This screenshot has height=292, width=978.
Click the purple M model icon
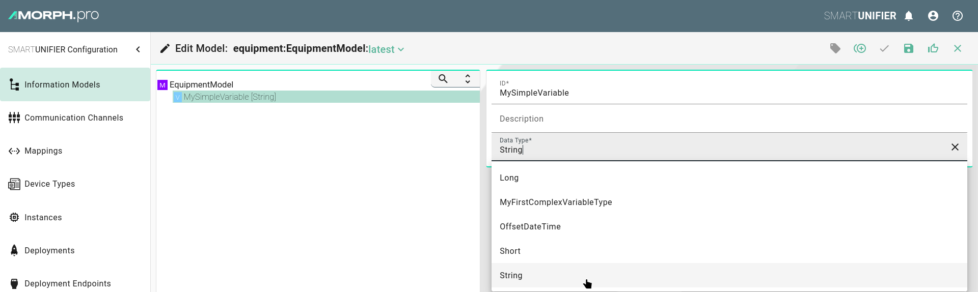162,85
